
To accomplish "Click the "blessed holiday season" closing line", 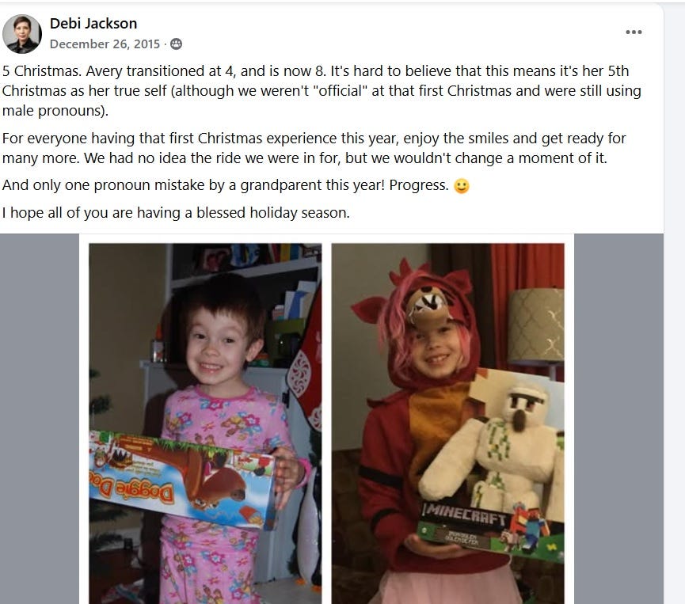I will pos(176,213).
